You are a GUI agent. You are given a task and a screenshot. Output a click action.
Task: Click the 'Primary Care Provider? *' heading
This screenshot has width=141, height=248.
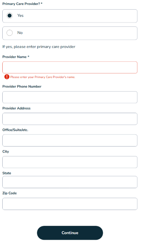(x=22, y=4)
